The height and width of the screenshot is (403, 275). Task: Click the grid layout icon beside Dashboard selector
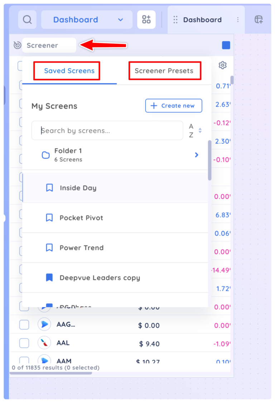(146, 19)
